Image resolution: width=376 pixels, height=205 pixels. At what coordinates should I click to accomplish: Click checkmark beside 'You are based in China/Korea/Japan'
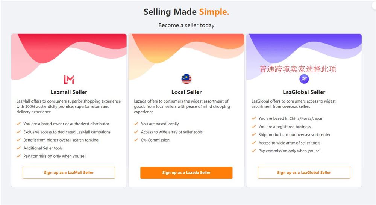click(x=253, y=118)
